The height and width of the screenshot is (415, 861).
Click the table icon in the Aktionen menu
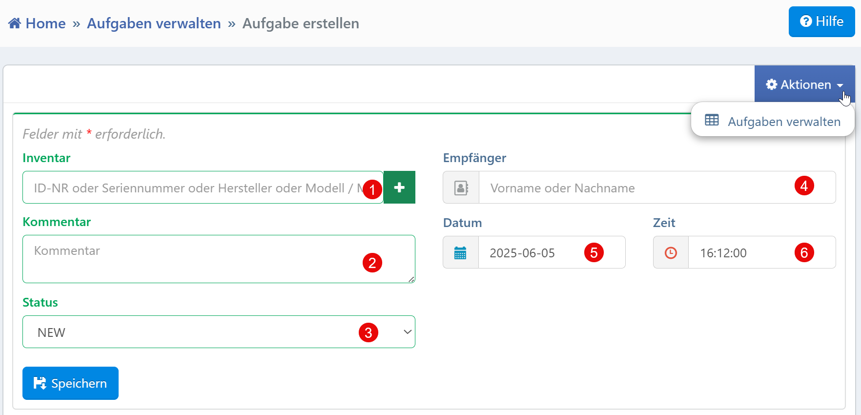712,120
